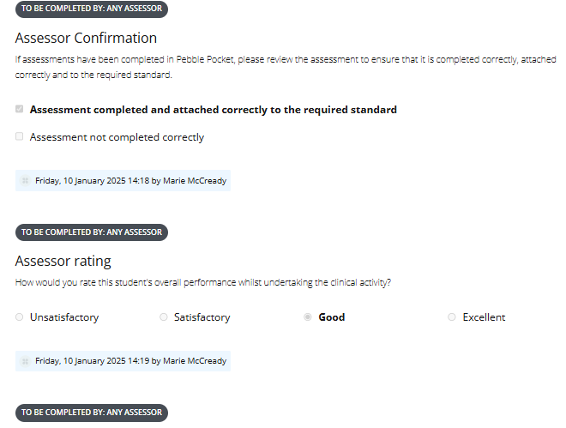Pick the Excellent radio button circle
The height and width of the screenshot is (428, 566).
point(452,316)
